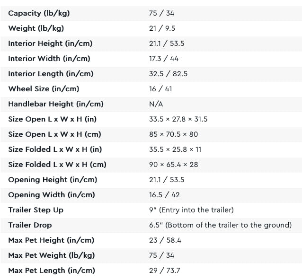Viewport: 302px width, 280px height.
Task: Select the Interior Length (in/cm) label
Action: [x=51, y=74]
